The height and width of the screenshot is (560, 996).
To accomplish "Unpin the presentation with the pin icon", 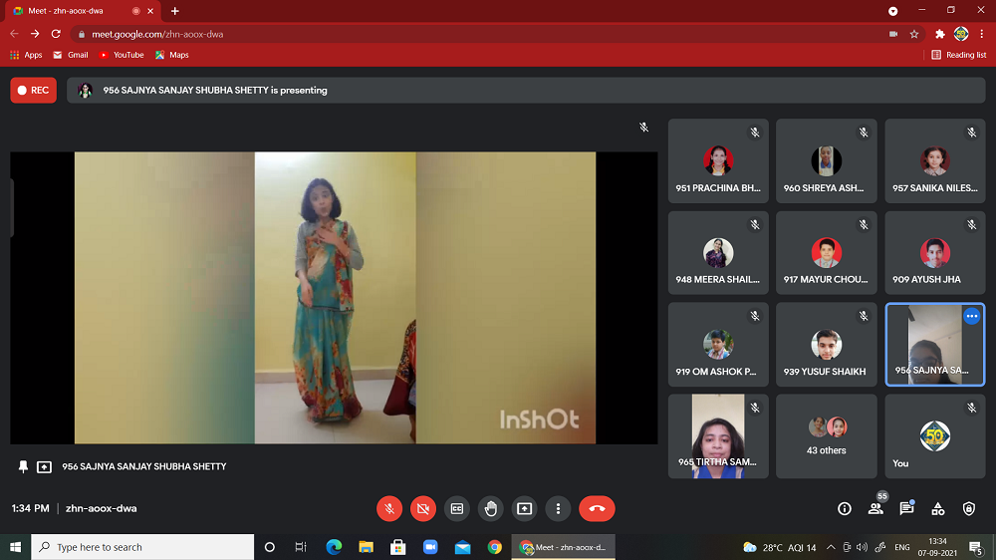I will [x=23, y=466].
